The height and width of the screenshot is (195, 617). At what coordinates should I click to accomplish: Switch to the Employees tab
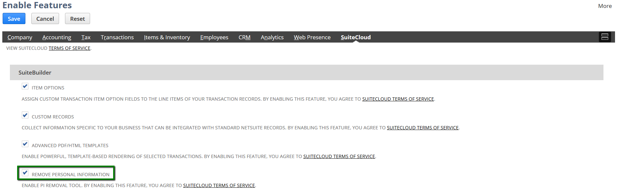coord(214,37)
